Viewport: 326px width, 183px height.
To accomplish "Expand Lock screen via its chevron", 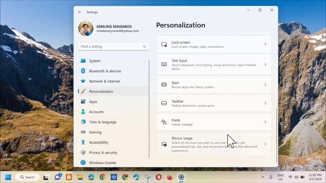I will [x=265, y=44].
